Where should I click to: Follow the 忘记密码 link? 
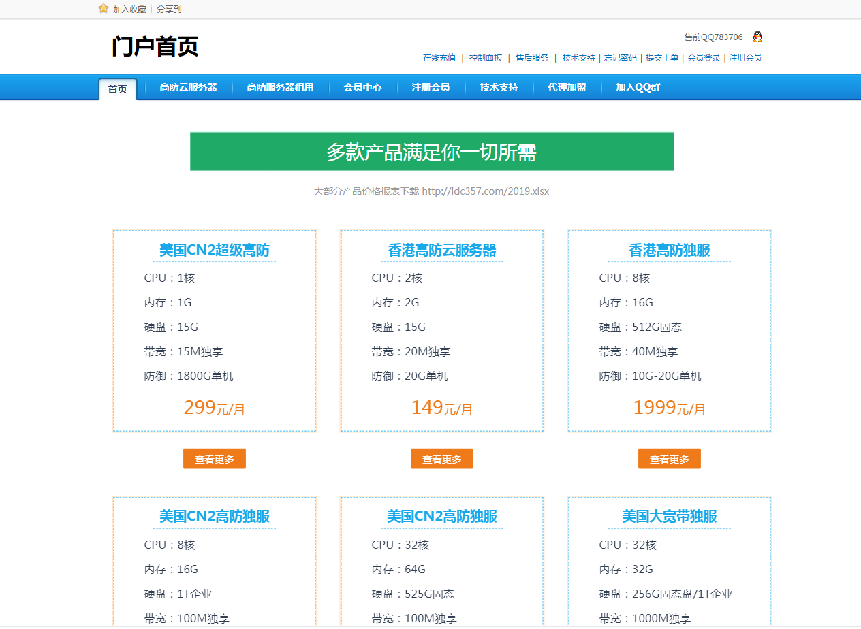click(621, 58)
